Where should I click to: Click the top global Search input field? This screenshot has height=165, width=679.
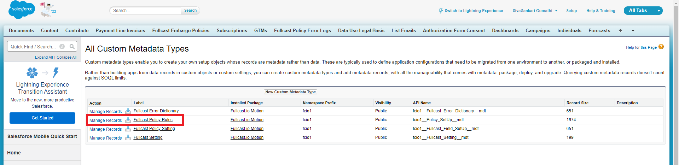pyautogui.click(x=145, y=11)
